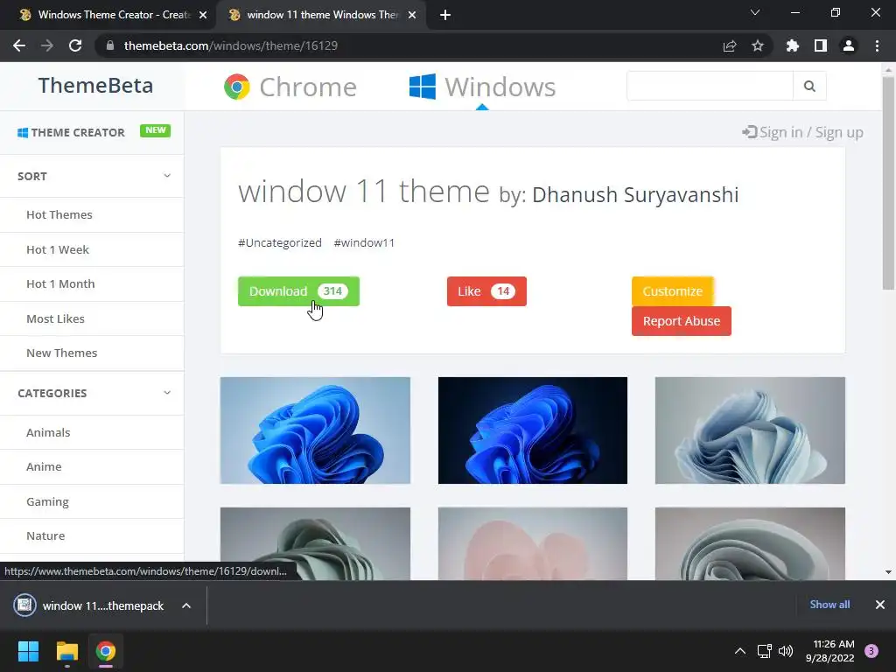The height and width of the screenshot is (672, 896).
Task: Click the #Uncategorized tag
Action: pos(280,243)
